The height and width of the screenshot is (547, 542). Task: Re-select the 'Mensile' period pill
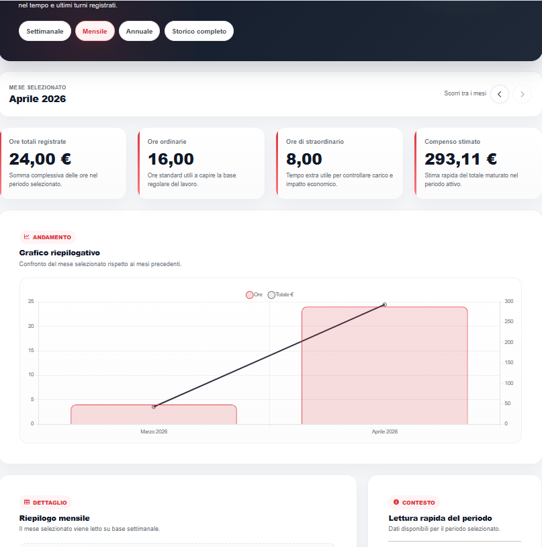pyautogui.click(x=95, y=30)
